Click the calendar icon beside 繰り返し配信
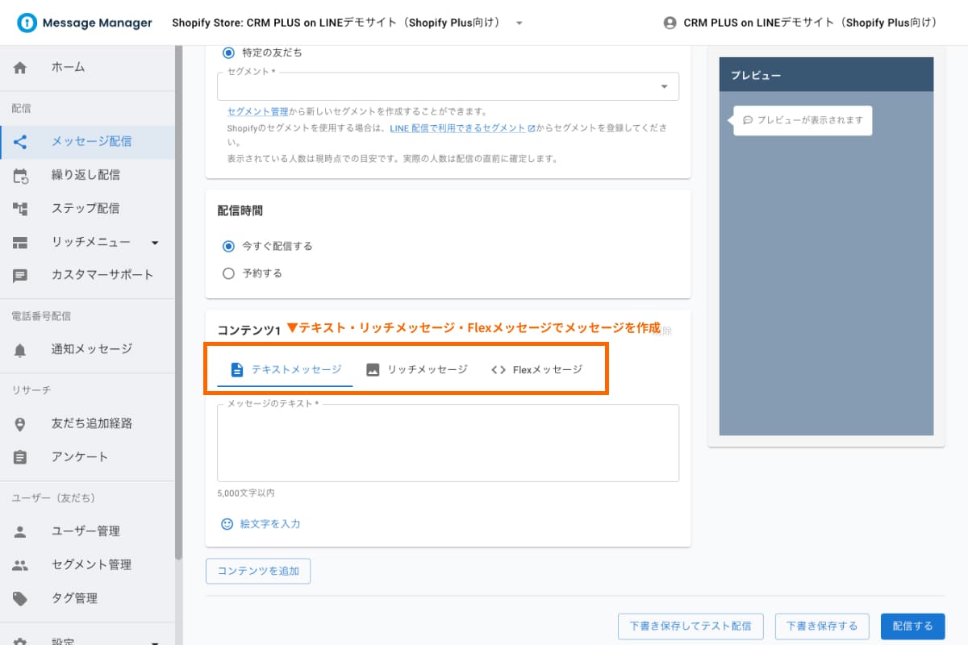The width and height of the screenshot is (968, 645). click(x=20, y=175)
